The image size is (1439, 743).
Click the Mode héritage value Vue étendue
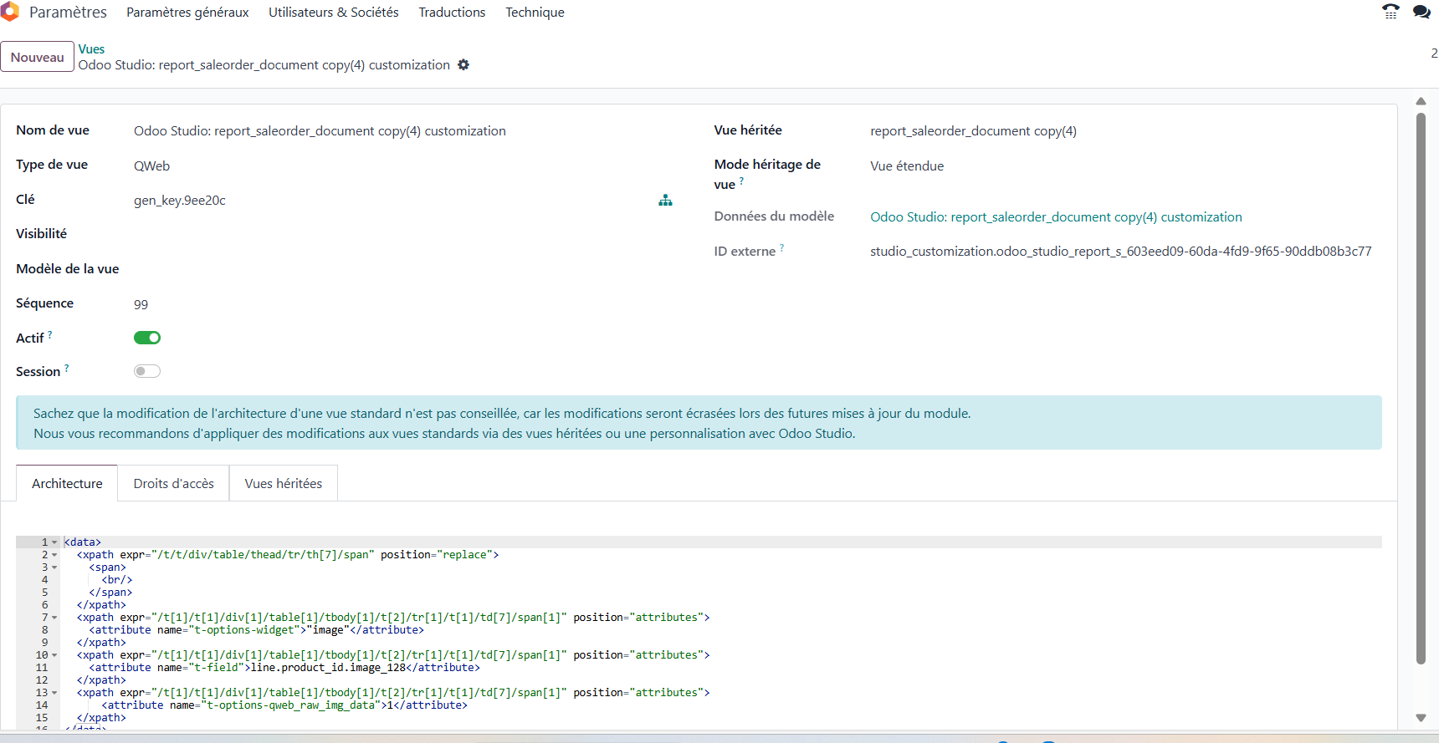[907, 166]
